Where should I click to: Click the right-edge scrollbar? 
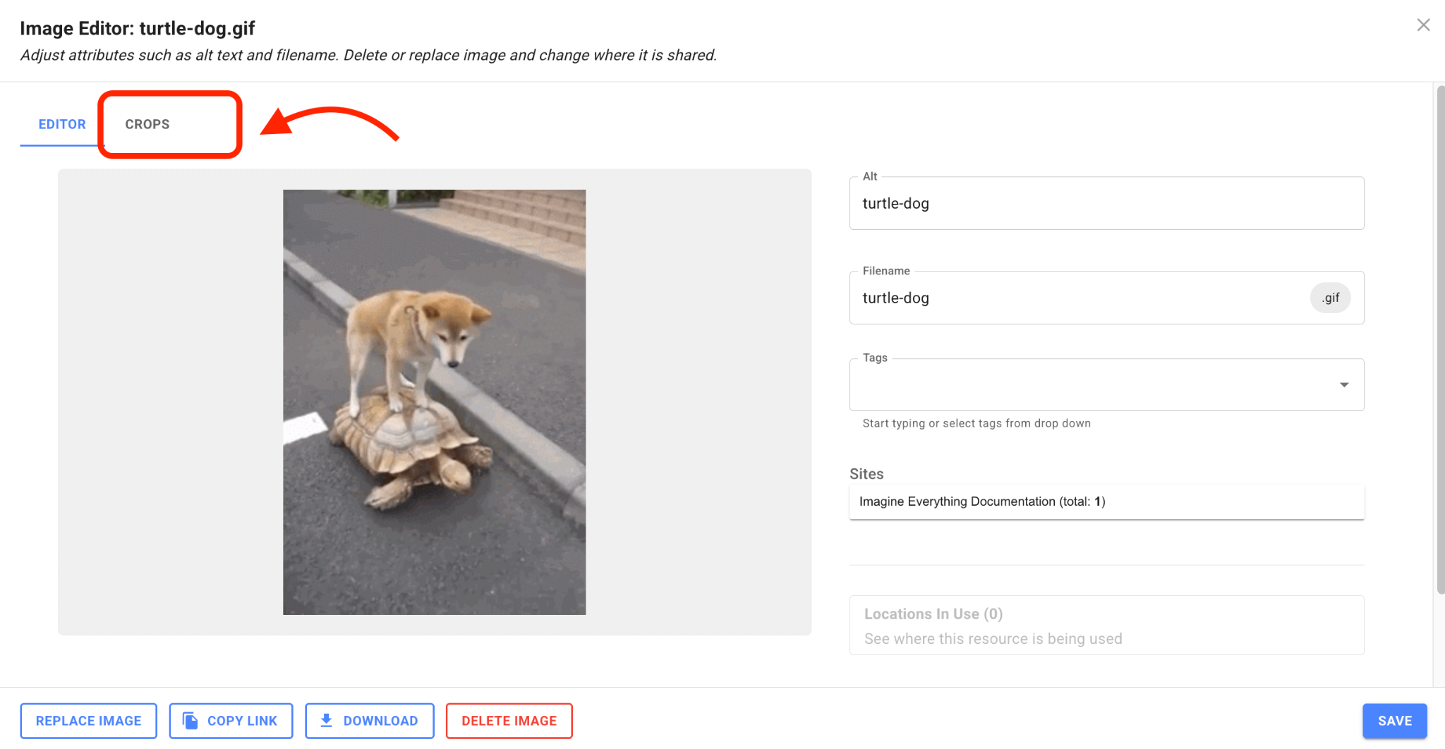pos(1441,282)
